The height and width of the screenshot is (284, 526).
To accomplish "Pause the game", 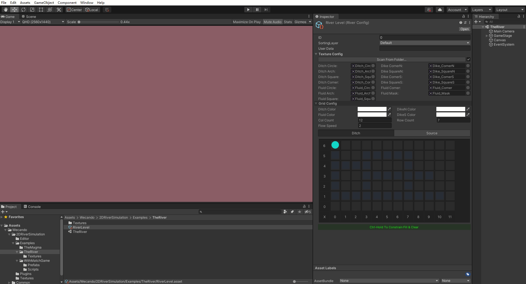I will pos(257,10).
